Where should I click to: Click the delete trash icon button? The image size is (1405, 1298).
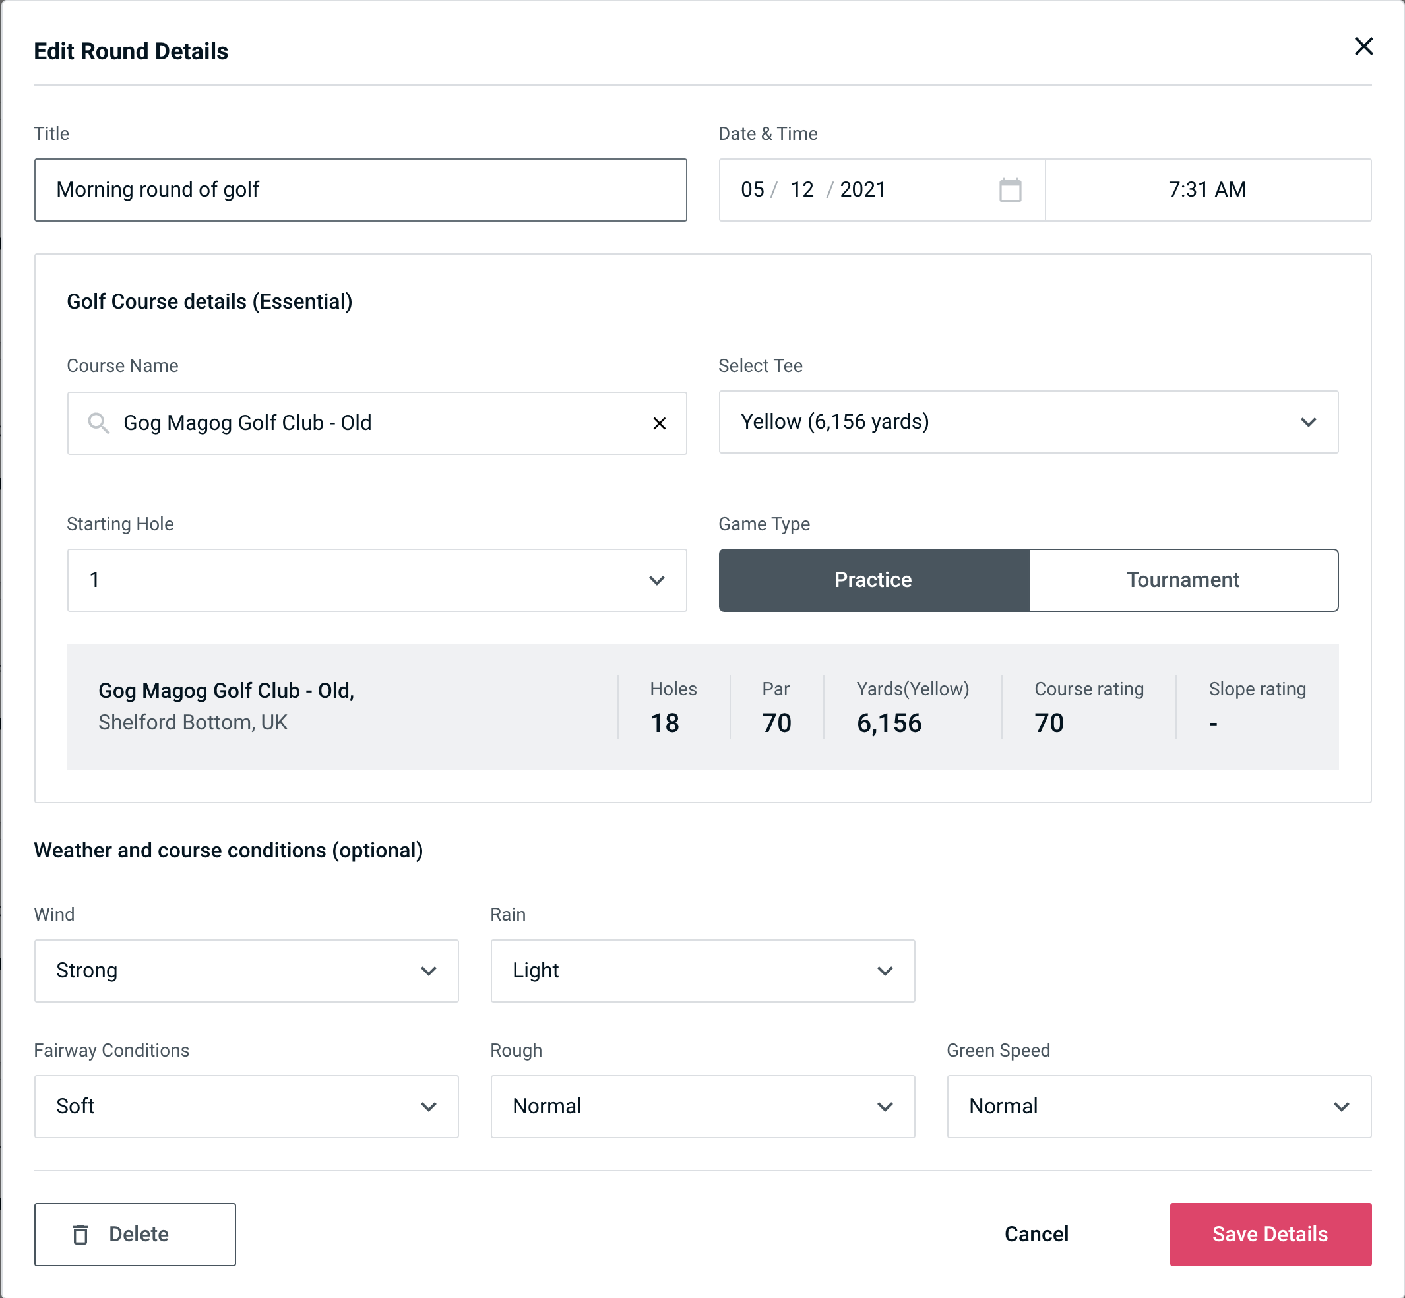click(82, 1235)
